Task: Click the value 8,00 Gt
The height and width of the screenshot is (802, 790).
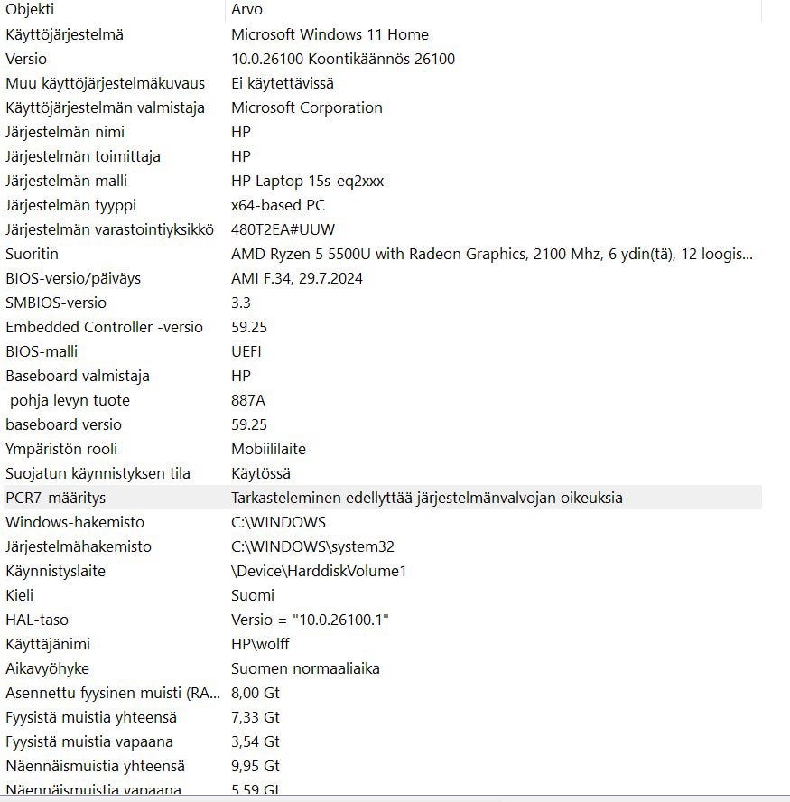Action: (256, 693)
